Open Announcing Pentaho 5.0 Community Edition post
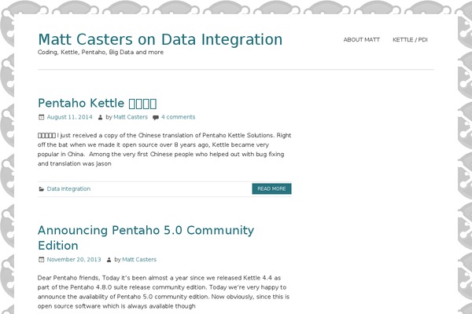This screenshot has width=472, height=314. (146, 238)
